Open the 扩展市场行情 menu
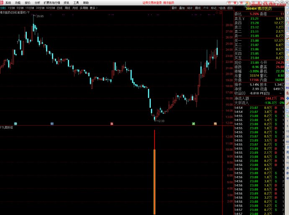 pyautogui.click(x=52, y=3)
